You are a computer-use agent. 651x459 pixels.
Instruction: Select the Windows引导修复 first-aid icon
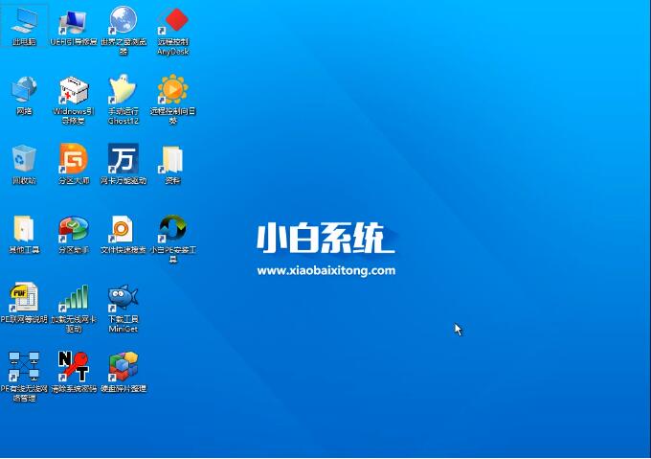coord(73,91)
